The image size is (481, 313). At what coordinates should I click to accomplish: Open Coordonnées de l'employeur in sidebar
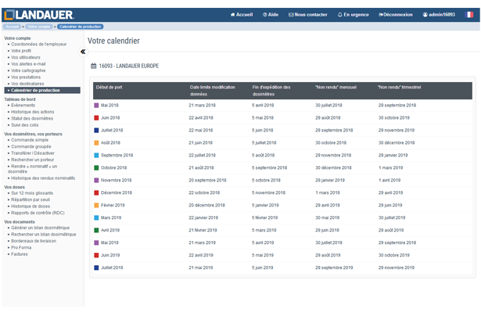tap(39, 44)
